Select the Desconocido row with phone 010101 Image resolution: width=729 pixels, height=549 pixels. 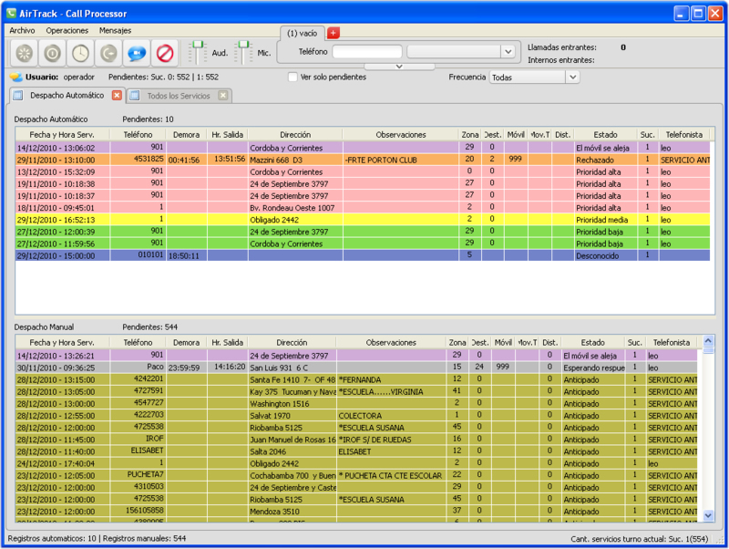pos(363,256)
